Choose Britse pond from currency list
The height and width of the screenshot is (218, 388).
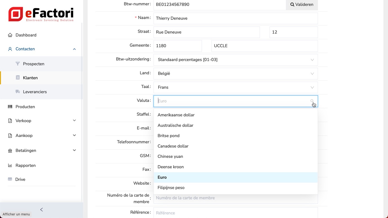click(168, 136)
